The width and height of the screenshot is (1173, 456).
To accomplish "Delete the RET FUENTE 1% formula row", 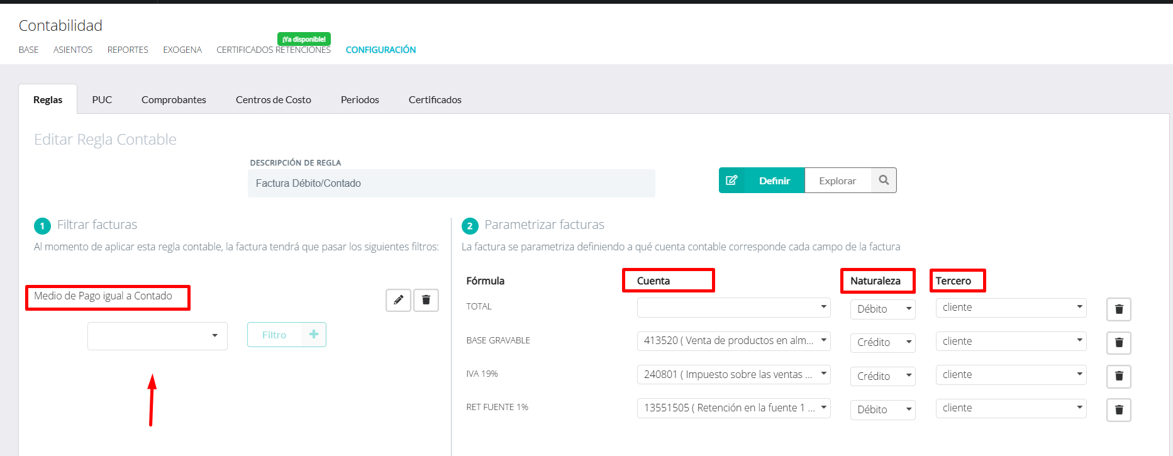I will pyautogui.click(x=1119, y=410).
